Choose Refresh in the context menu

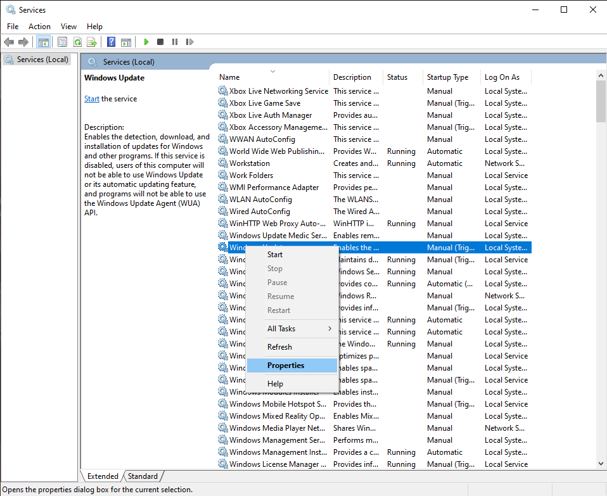(292, 347)
